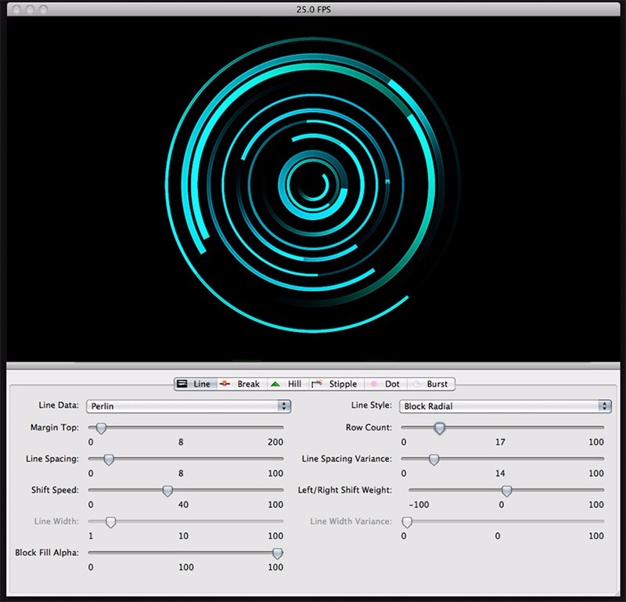626x602 pixels.
Task: Select the Stipple tab icon
Action: 317,384
